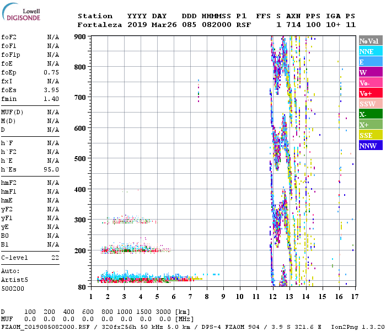The width and height of the screenshot is (386, 331).
Task: Select the Vo+ red legend swatch
Action: point(371,93)
